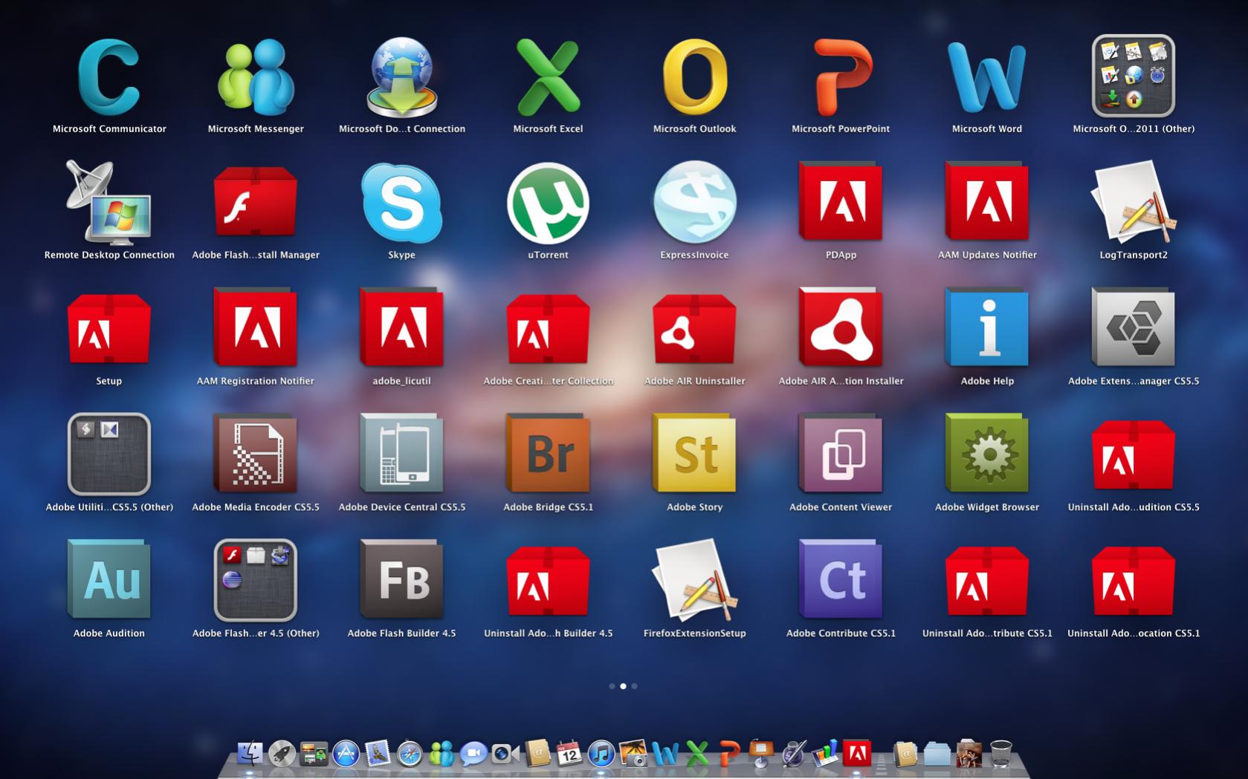Launch Keynote from the Dock
1248x779 pixels.
pos(761,754)
